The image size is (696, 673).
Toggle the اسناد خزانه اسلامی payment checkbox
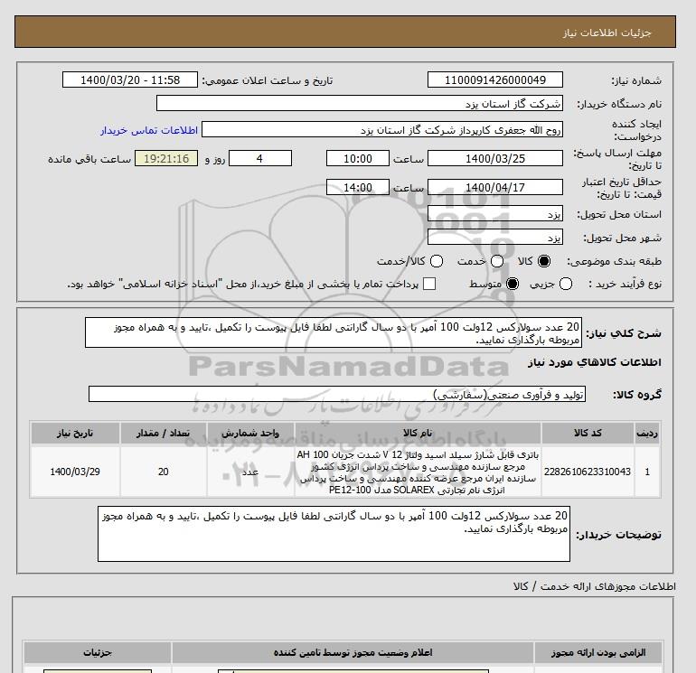point(429,284)
